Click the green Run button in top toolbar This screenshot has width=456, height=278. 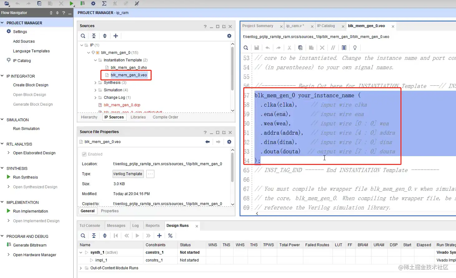(71, 3)
